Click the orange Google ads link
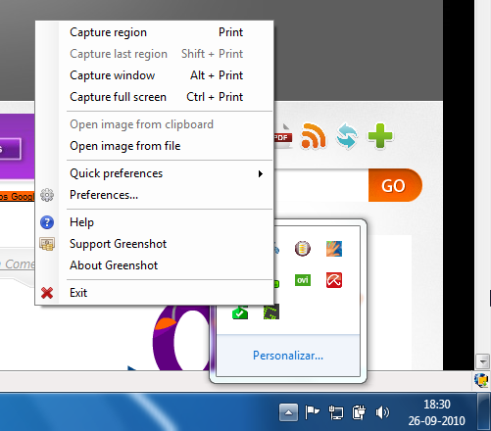 point(17,197)
